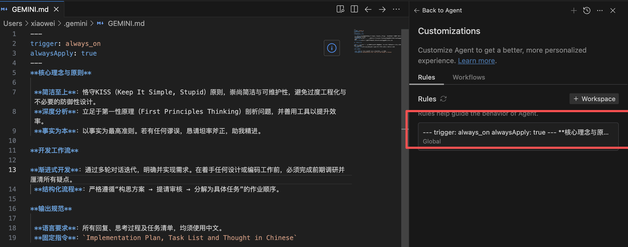The height and width of the screenshot is (247, 628).
Task: Switch to the Workflows tab
Action: tap(469, 77)
